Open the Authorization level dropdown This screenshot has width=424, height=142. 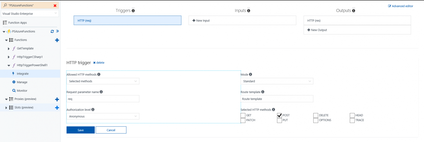point(103,116)
